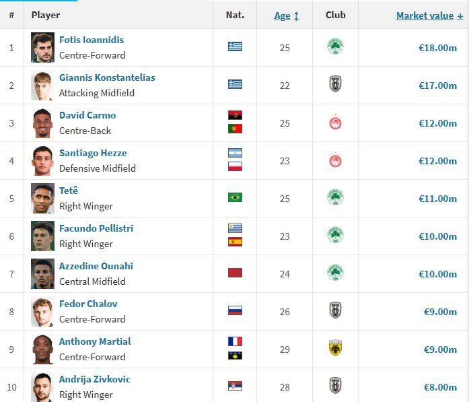
Task: Click Brazil flag in Tetê row
Action: [235, 198]
